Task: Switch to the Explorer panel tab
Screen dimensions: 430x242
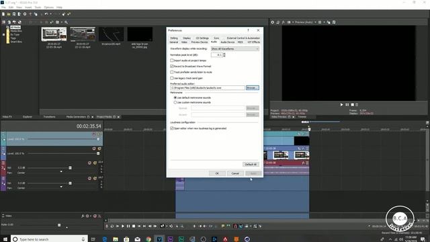Action: tap(28, 117)
